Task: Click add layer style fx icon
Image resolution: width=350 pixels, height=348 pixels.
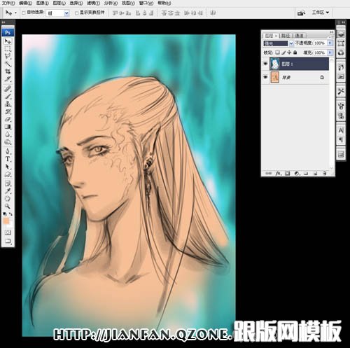Action: [x=278, y=174]
